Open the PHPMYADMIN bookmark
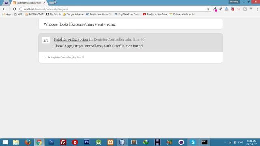 [34, 14]
